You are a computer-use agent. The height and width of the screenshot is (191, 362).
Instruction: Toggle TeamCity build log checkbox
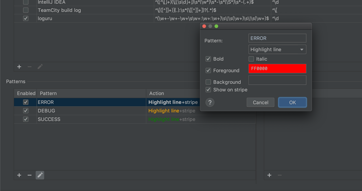[x=26, y=10]
